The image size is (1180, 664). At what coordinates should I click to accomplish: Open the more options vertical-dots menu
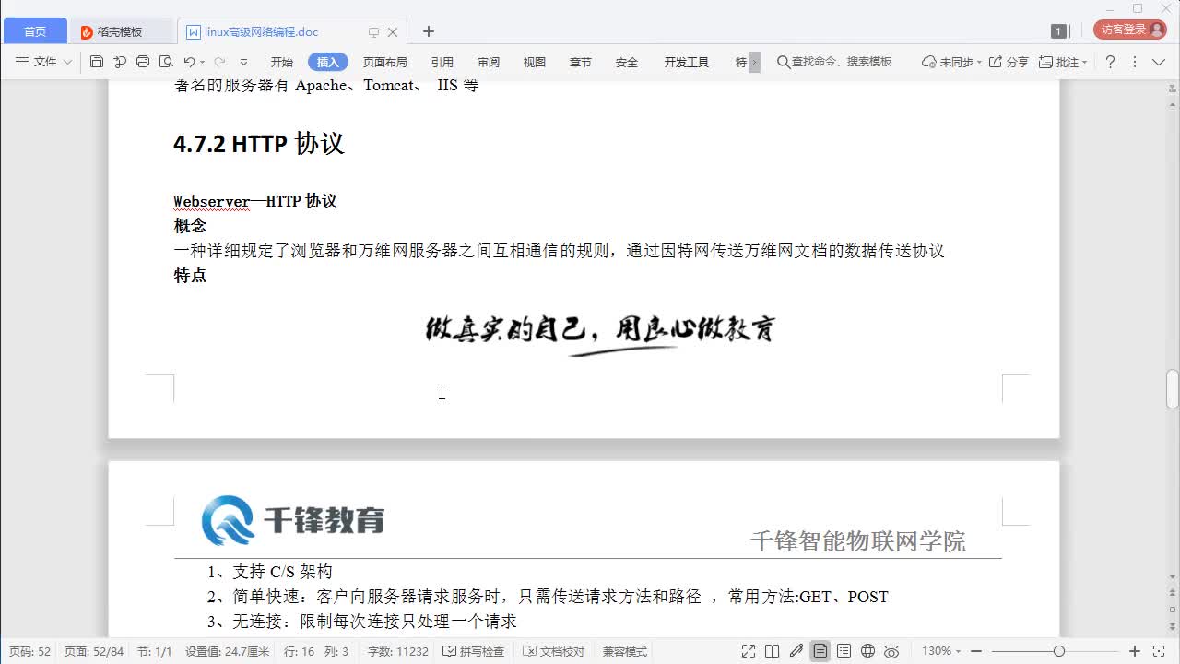pos(1134,62)
